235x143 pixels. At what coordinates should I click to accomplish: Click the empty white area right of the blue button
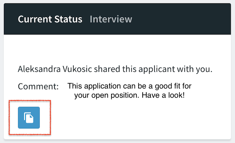135,118
